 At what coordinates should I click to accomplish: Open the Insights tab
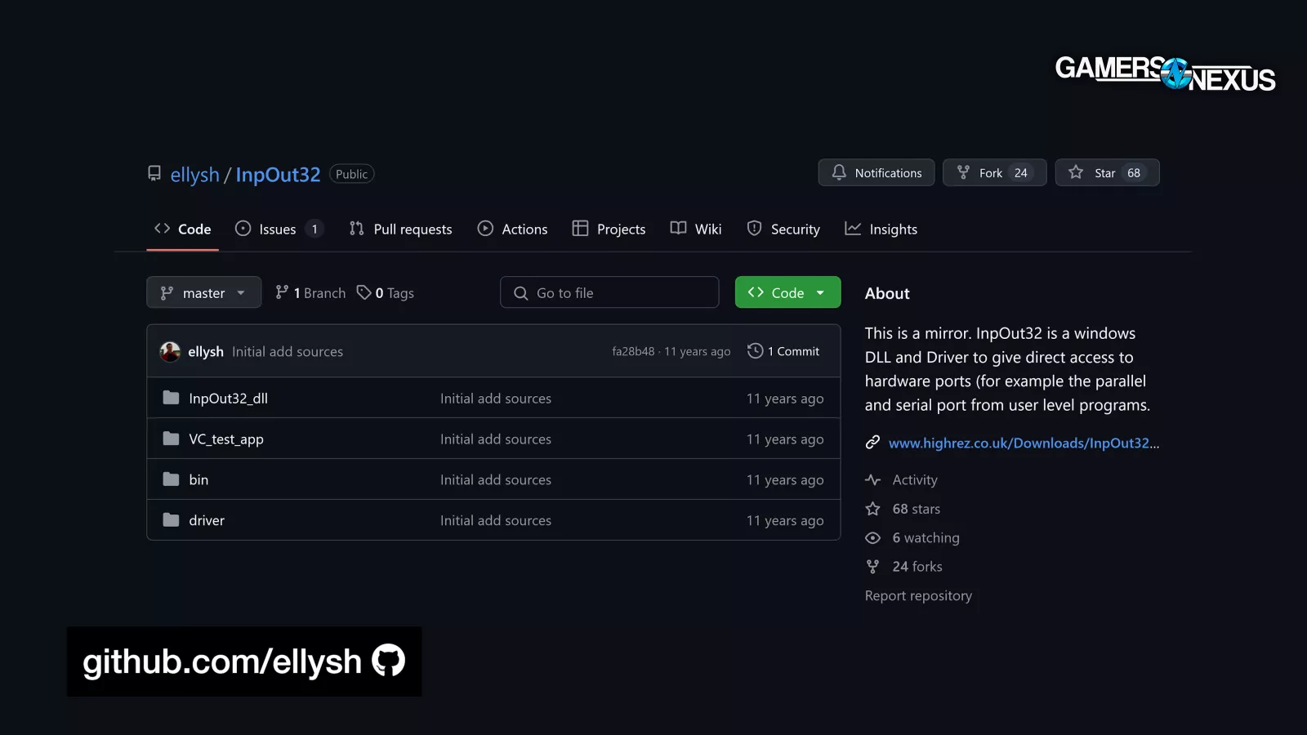[881, 229]
